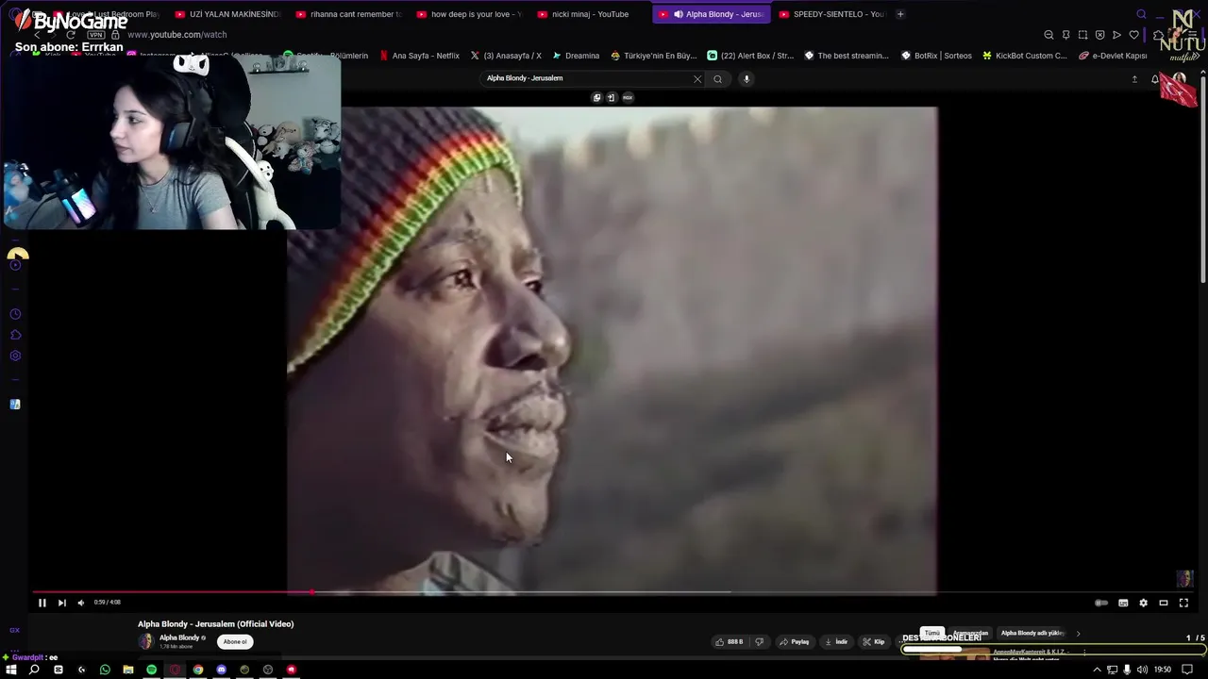Open "Türkiye'nin En Büy..." bookmark
The width and height of the screenshot is (1208, 679).
pyautogui.click(x=653, y=56)
